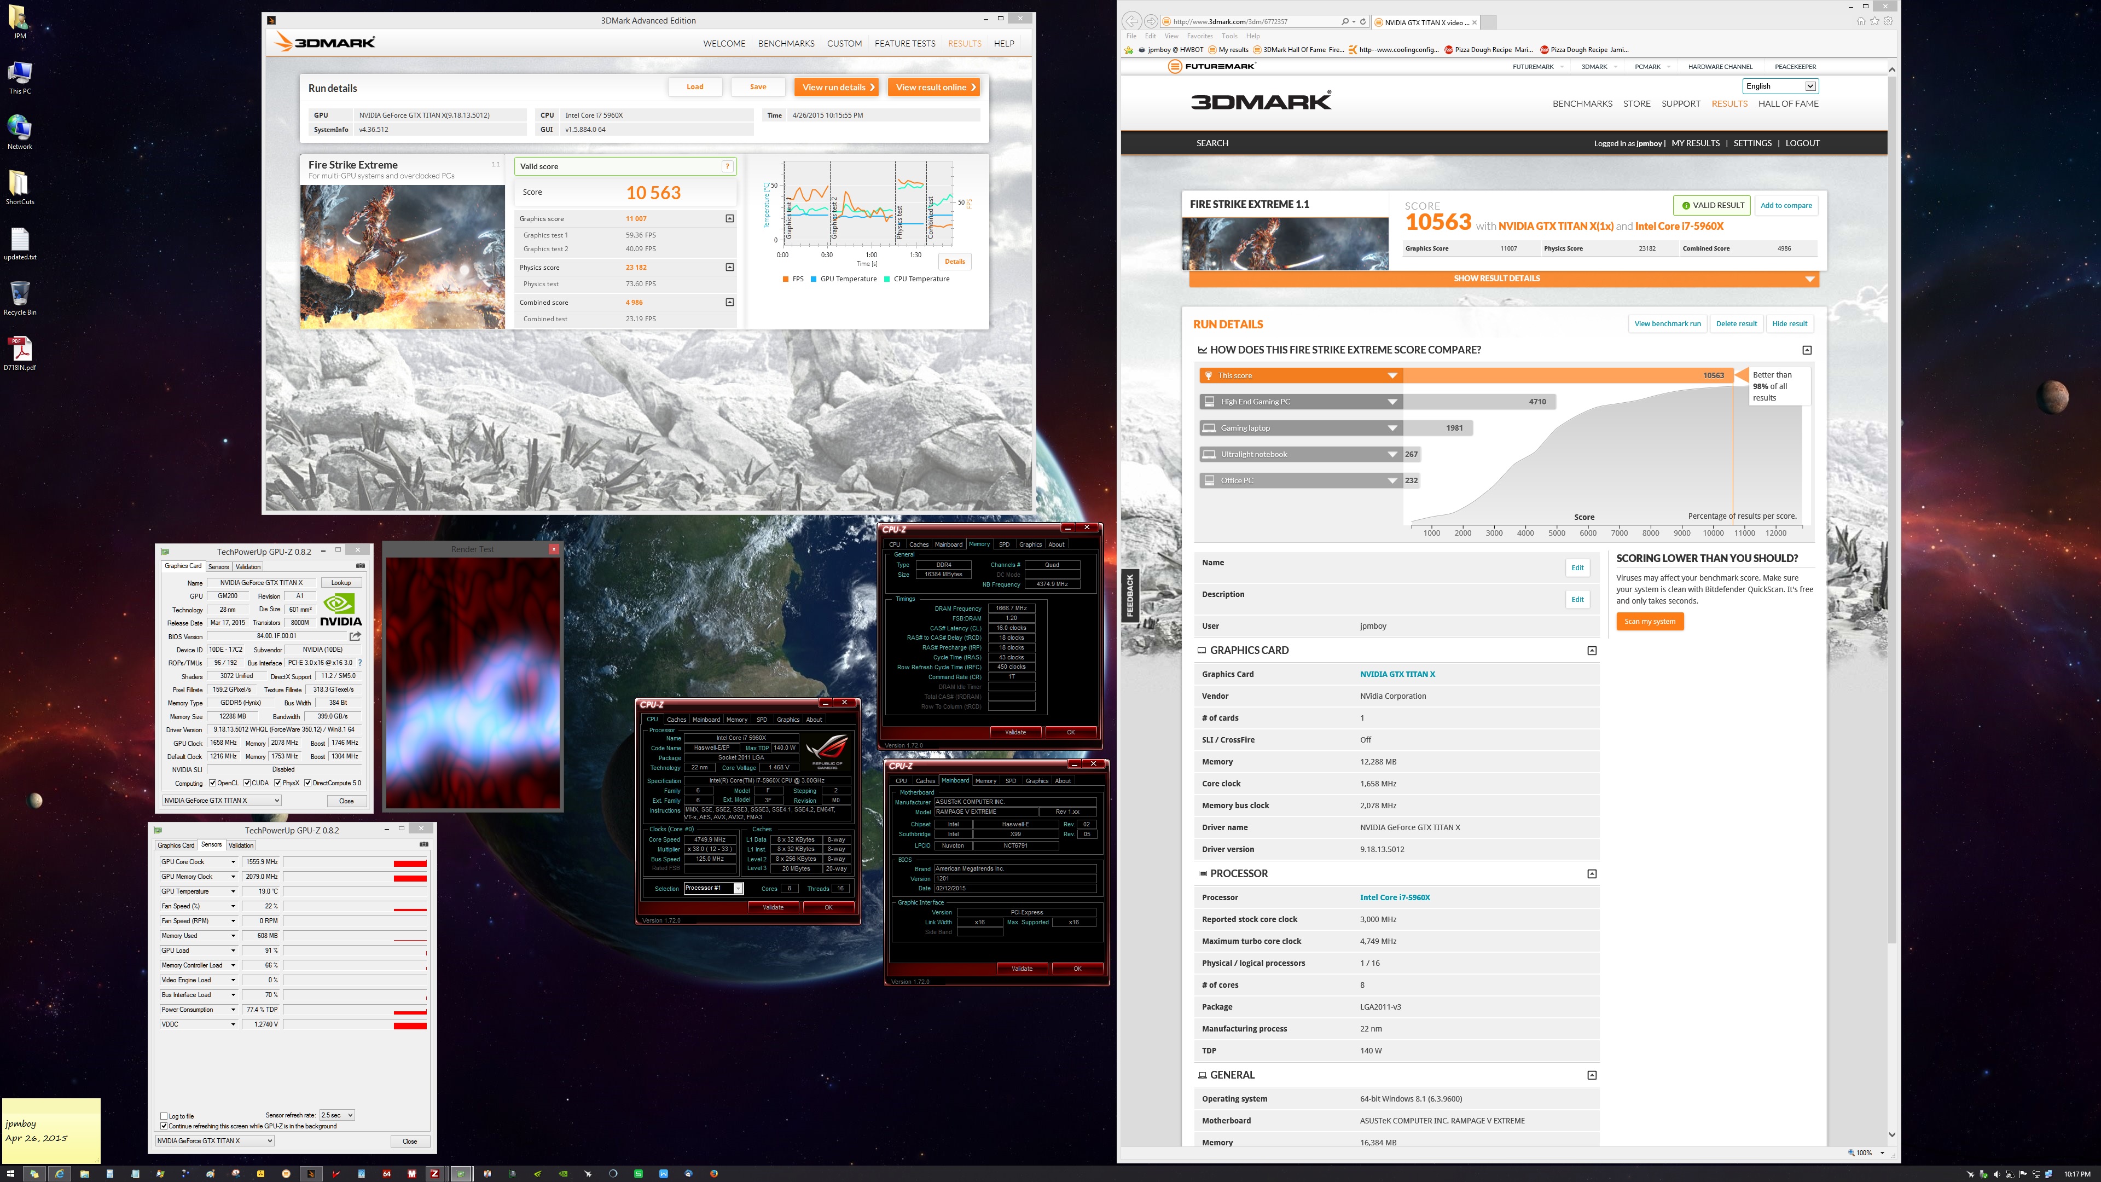
Task: Collapse PROCESSOR section on webpage
Action: coord(1591,874)
